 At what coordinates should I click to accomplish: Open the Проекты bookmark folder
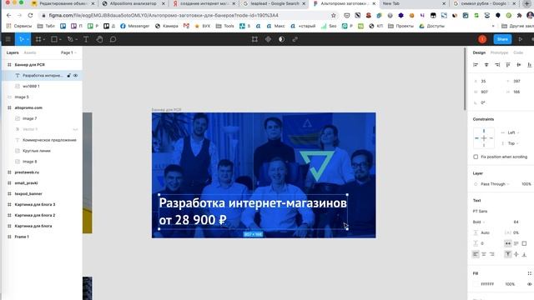(401, 26)
